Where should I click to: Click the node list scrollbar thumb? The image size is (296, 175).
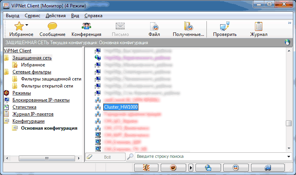tap(289, 123)
